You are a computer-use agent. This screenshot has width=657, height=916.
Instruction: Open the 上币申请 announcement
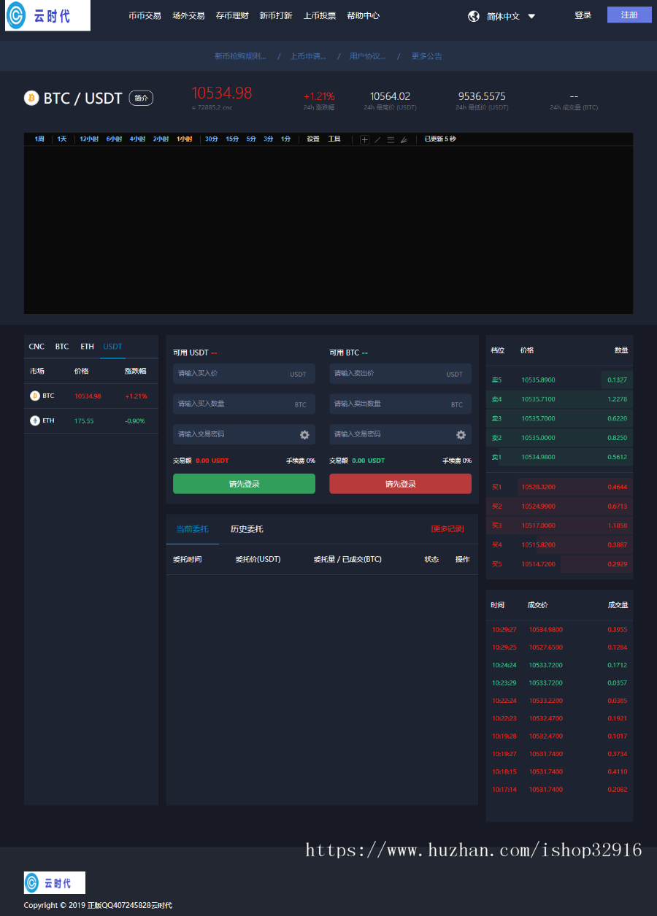pyautogui.click(x=308, y=56)
